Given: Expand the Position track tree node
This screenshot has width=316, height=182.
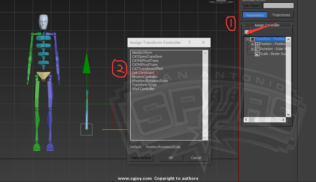Looking at the screenshot, I should pos(252,44).
